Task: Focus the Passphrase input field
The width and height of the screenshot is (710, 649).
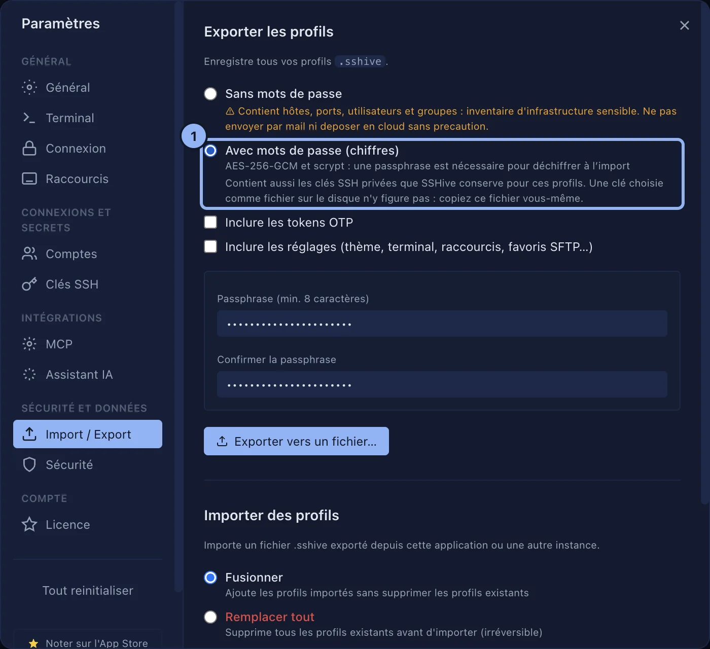Action: click(442, 323)
